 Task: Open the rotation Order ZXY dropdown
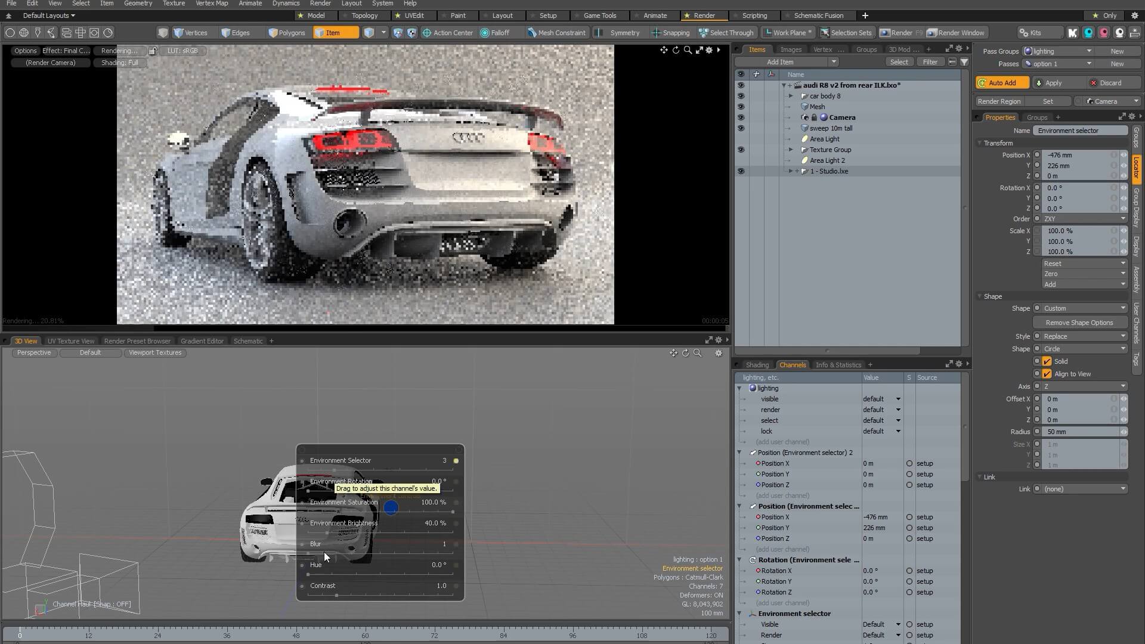pos(1084,219)
